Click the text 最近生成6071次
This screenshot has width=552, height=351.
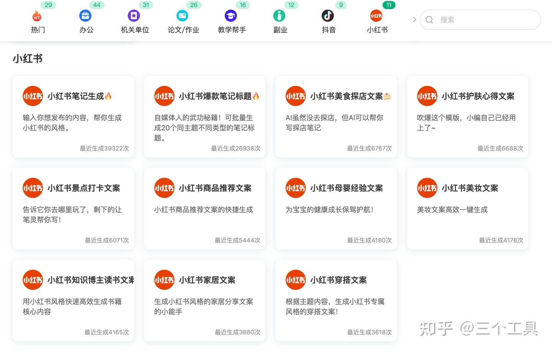(107, 240)
